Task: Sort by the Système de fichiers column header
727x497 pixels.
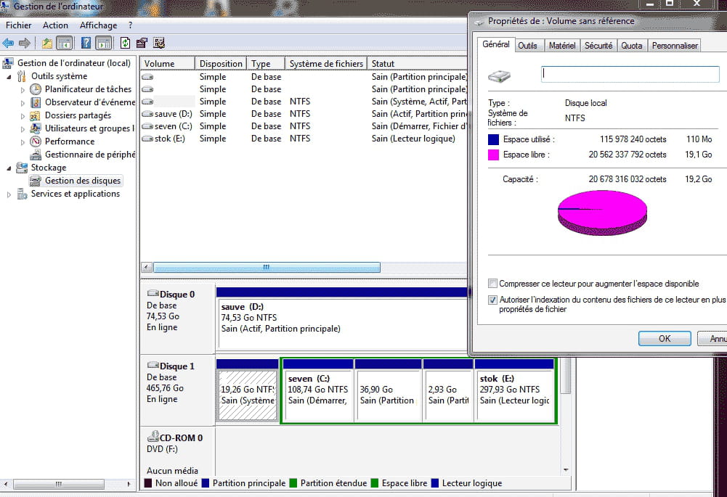Action: tap(325, 63)
